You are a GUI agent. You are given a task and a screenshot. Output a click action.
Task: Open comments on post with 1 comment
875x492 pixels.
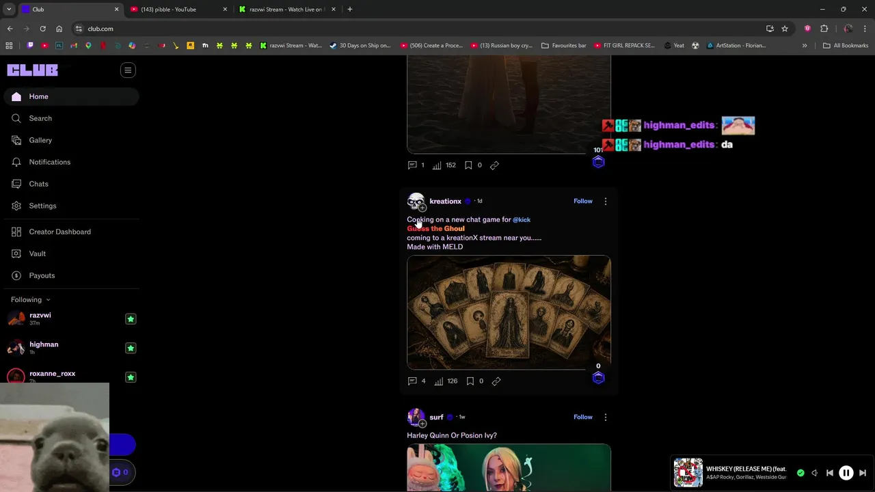tap(412, 165)
